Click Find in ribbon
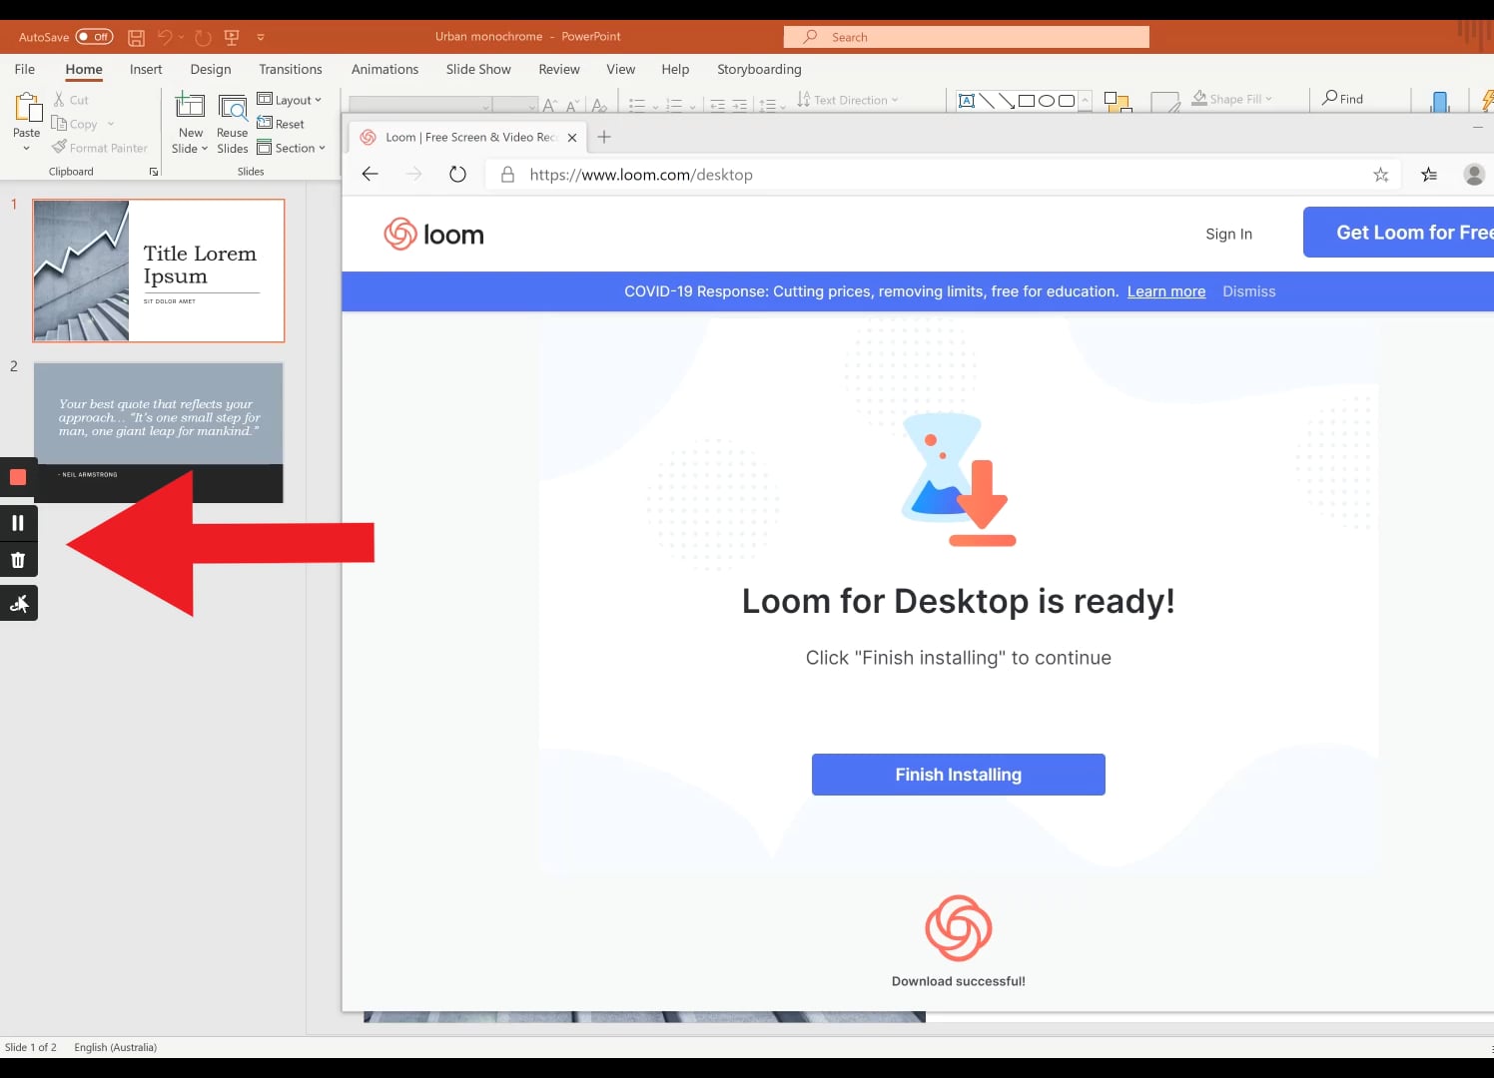The image size is (1494, 1078). point(1342,99)
